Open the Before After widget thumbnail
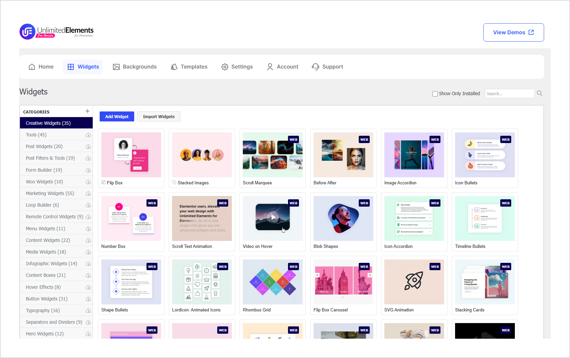The width and height of the screenshot is (570, 358). coord(343,155)
